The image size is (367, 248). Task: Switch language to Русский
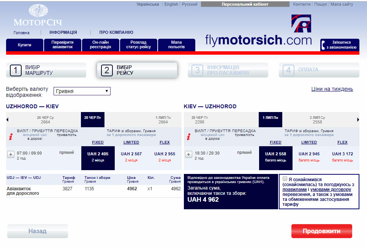click(x=190, y=4)
